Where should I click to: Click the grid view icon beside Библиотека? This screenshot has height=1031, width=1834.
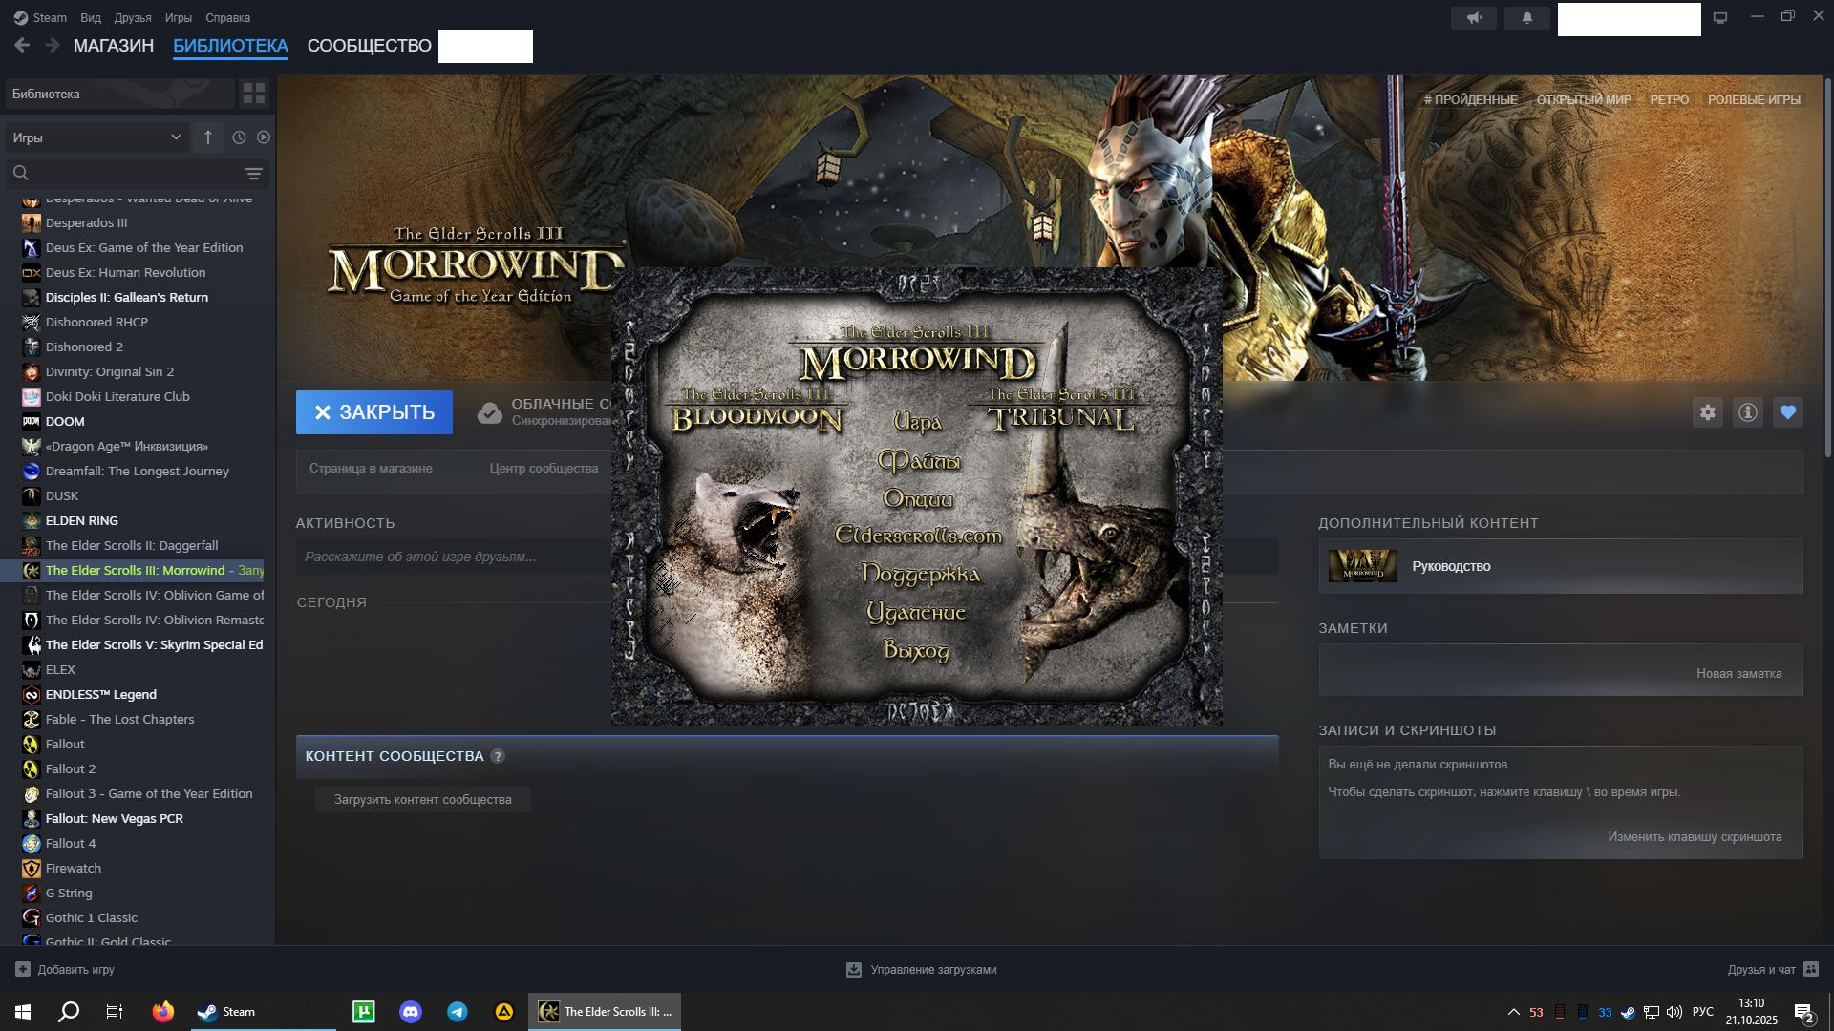click(254, 94)
